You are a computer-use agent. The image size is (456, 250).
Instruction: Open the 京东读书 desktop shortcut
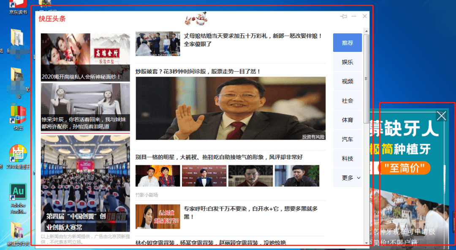pos(18,4)
